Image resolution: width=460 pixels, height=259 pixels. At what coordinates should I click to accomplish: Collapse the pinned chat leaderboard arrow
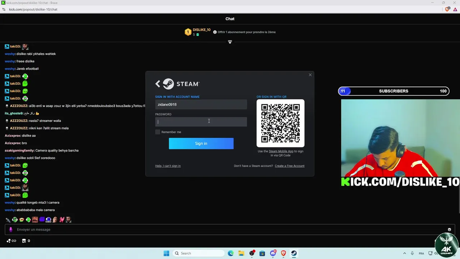click(x=230, y=42)
